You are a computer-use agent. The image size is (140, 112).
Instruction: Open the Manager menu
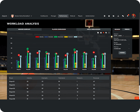point(54,16)
